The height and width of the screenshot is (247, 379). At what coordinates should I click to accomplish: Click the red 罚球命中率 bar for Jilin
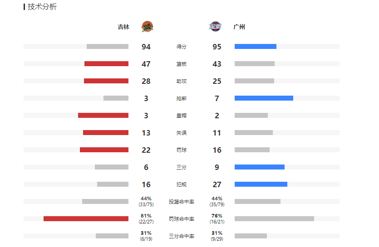pos(86,219)
